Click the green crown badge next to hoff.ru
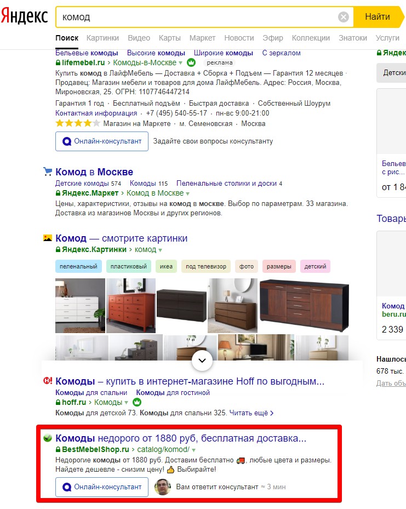 pos(137,402)
